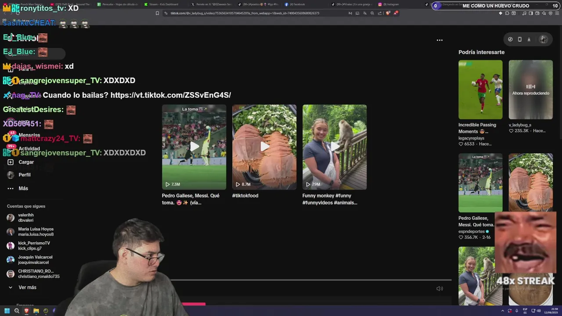
Task: Click the video progress bar
Action: click(311, 280)
